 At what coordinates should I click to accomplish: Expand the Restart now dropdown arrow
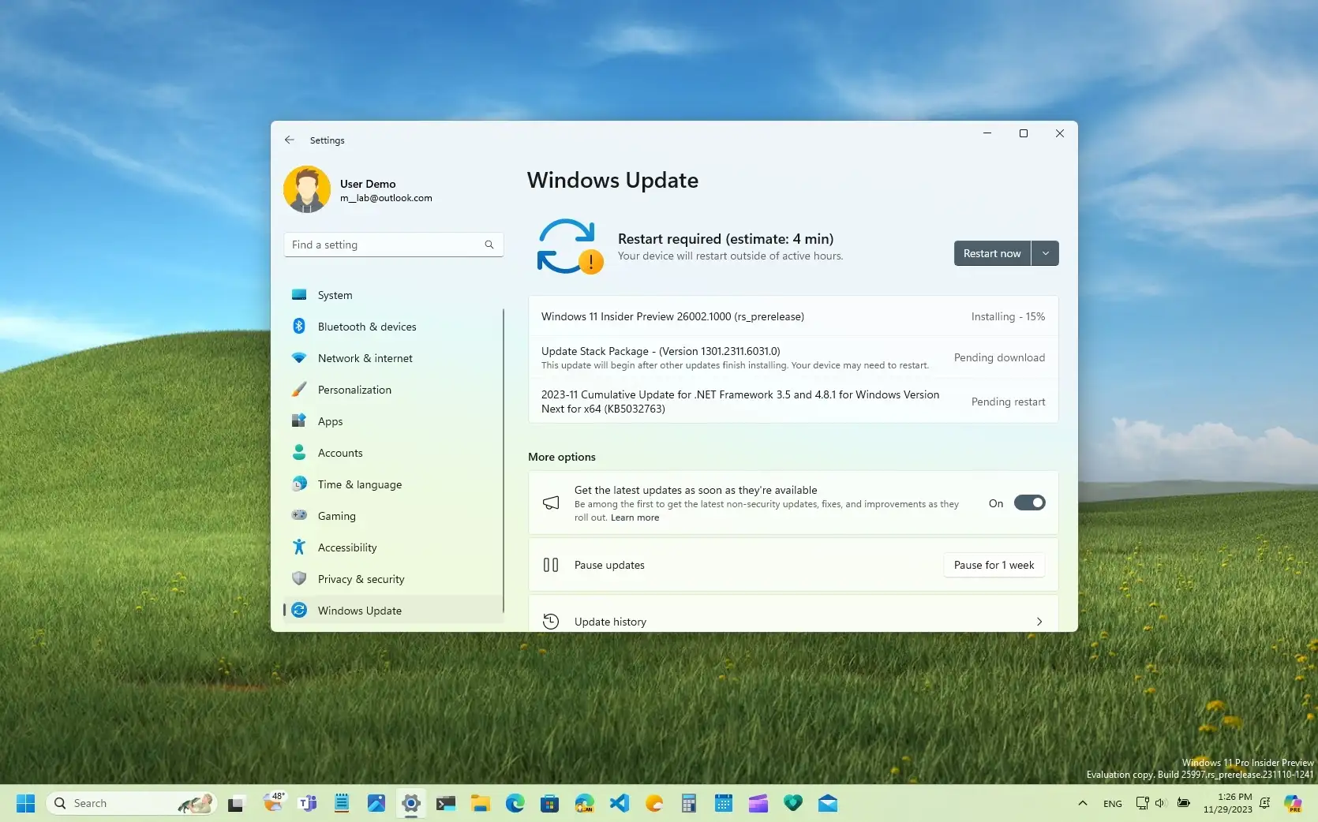1045,253
